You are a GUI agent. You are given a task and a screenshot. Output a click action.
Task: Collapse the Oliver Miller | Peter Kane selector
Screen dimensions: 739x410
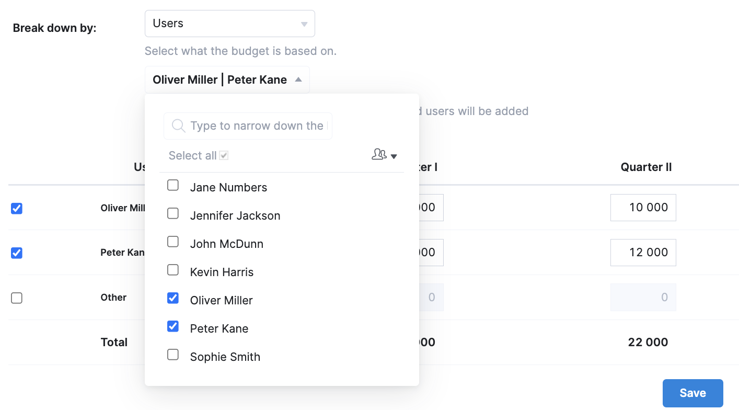[227, 79]
